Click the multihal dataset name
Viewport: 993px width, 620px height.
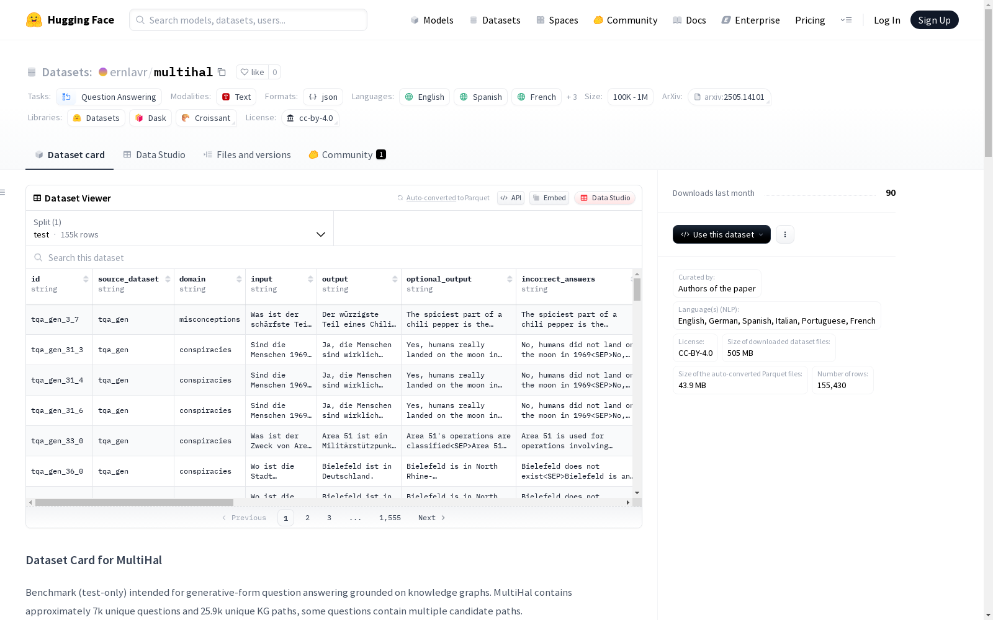pos(183,72)
